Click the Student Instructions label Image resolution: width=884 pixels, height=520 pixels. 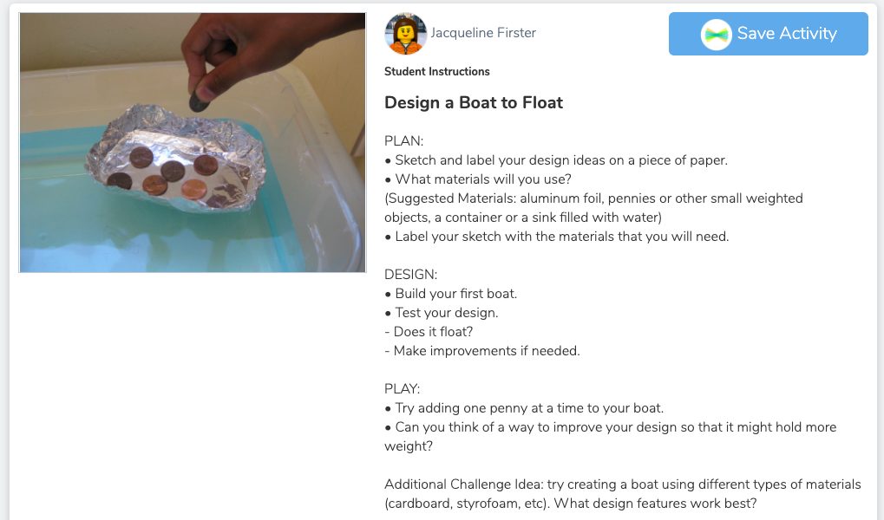point(436,71)
